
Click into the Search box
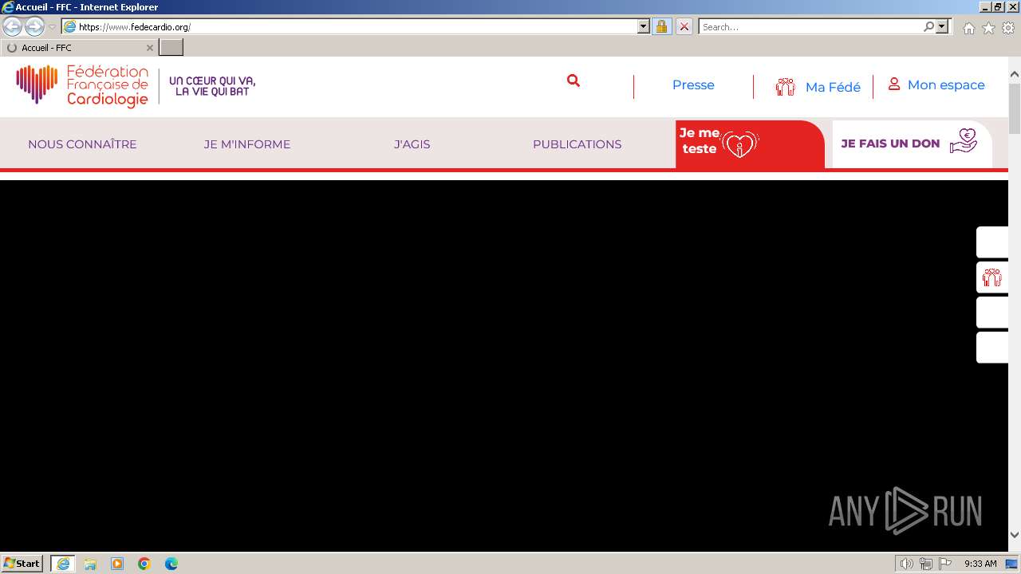810,26
